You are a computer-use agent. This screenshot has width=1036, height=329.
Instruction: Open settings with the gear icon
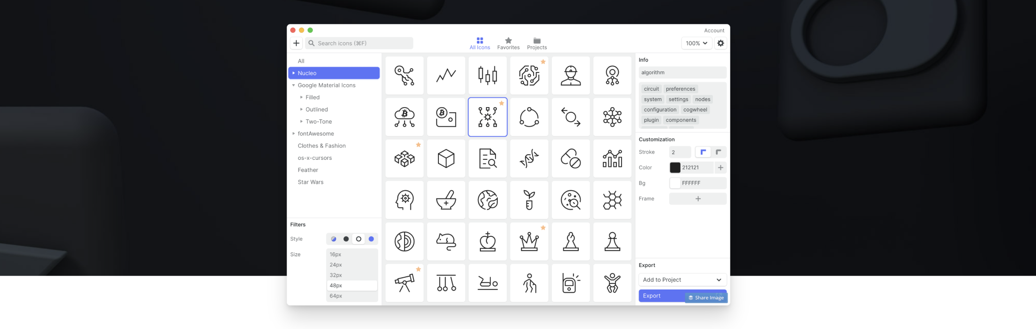tap(720, 43)
